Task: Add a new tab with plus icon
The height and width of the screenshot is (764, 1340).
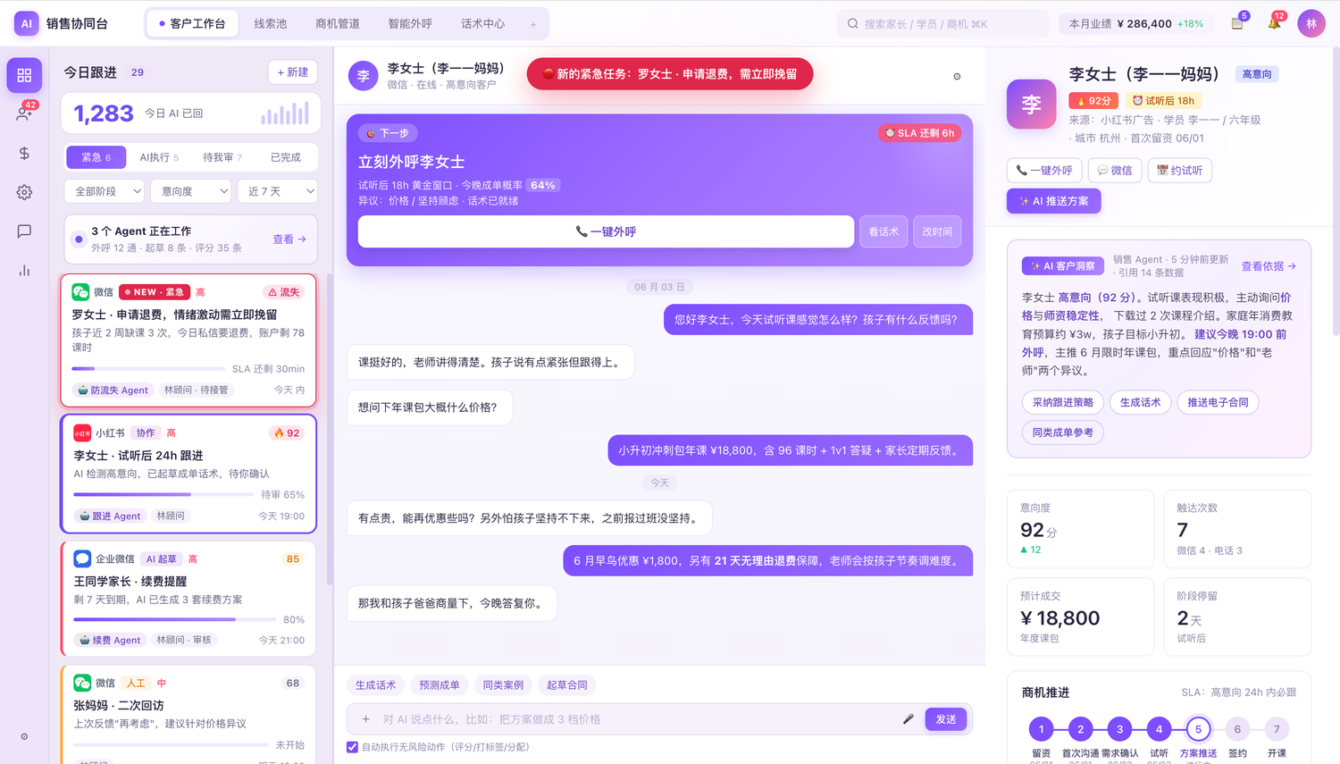Action: (x=533, y=24)
